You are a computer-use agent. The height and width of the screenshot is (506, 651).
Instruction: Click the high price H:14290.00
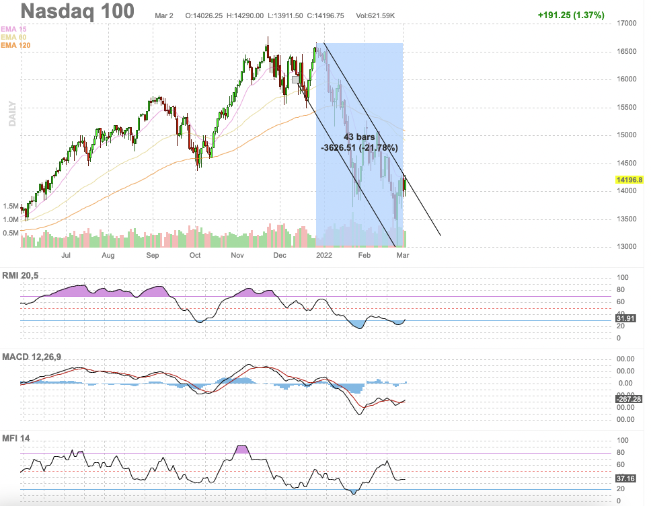(245, 15)
